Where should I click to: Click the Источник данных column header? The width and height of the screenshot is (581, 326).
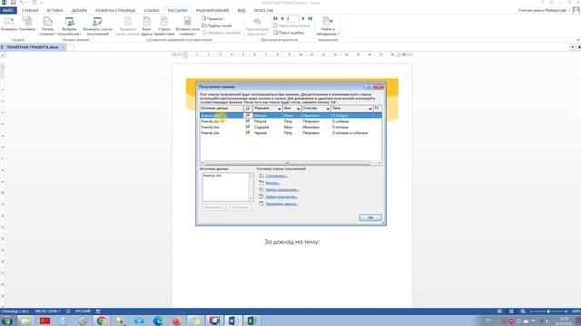222,109
